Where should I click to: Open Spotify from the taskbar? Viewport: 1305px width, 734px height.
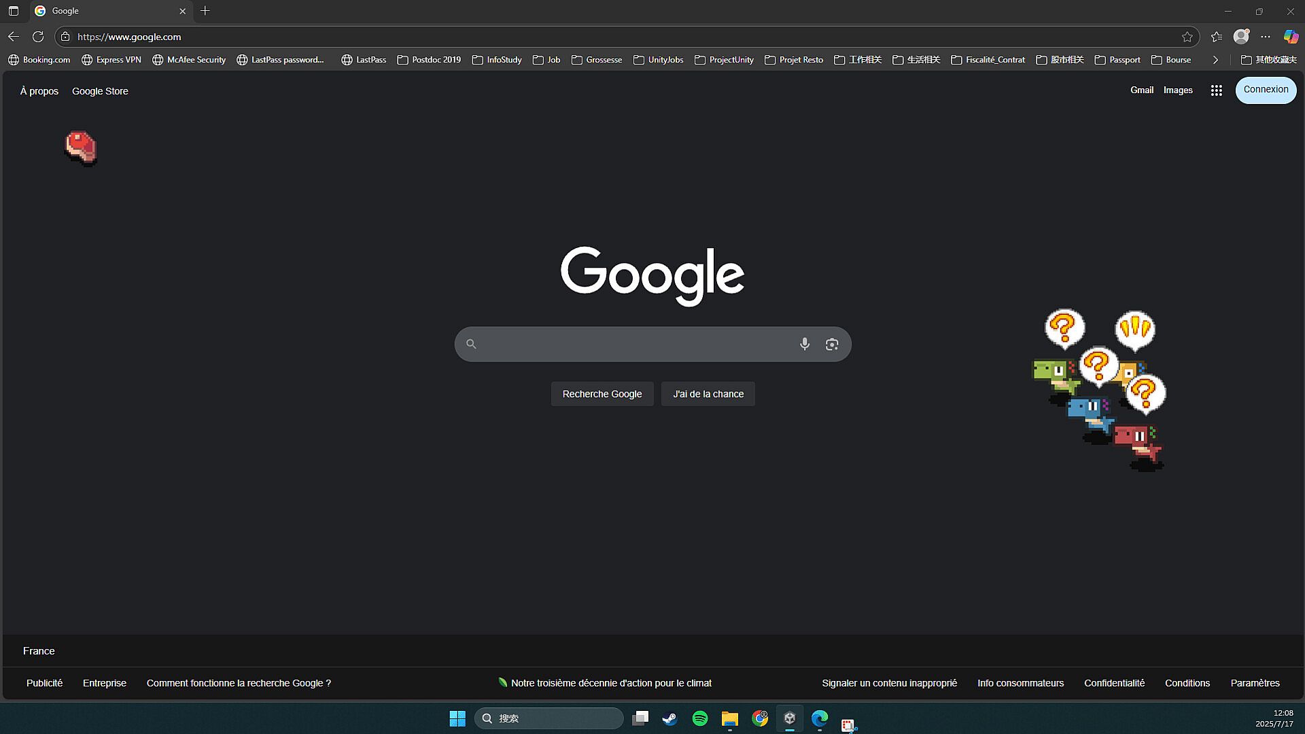click(x=699, y=718)
